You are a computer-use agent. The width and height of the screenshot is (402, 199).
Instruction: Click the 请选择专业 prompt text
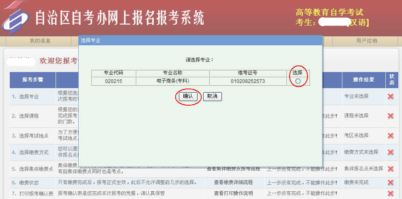coord(200,60)
